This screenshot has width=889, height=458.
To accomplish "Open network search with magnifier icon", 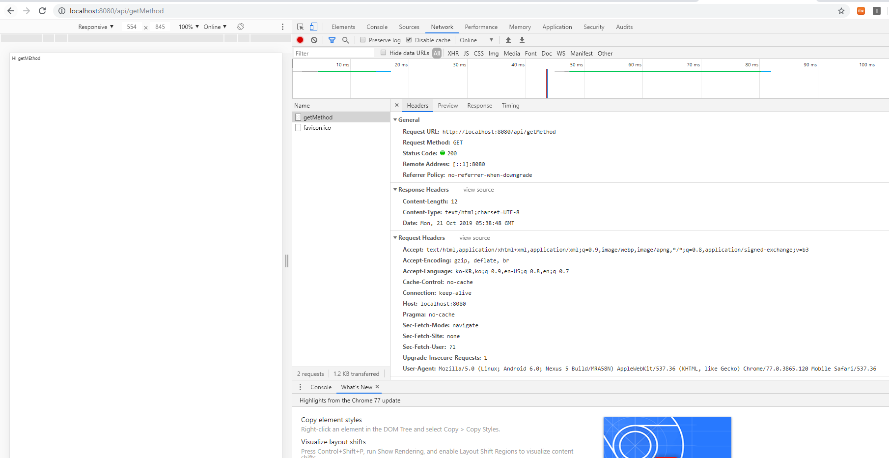I will 346,40.
